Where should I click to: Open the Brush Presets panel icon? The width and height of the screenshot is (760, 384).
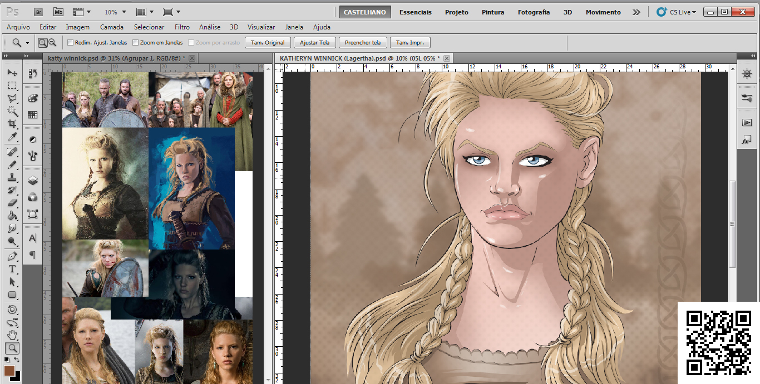(747, 98)
